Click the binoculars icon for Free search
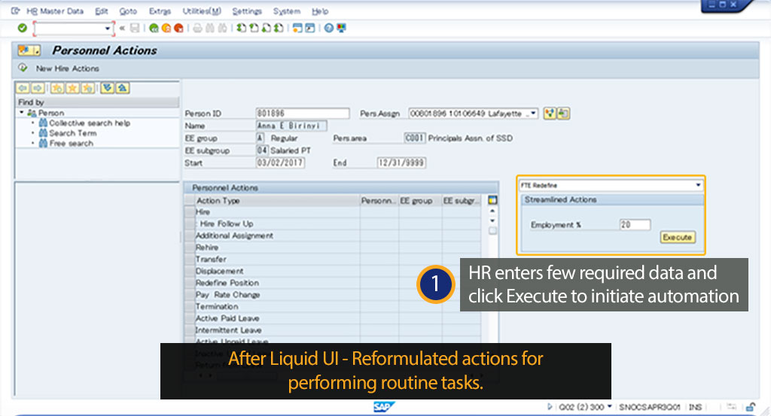Viewport: 771px width, 416px height. click(44, 143)
